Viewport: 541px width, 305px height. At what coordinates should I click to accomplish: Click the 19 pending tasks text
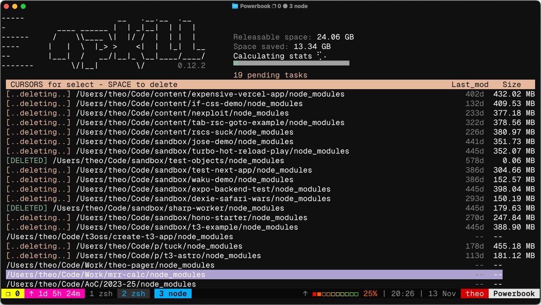[x=270, y=75]
